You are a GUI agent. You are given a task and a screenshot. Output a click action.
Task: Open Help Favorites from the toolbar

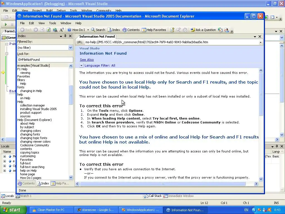154,30
